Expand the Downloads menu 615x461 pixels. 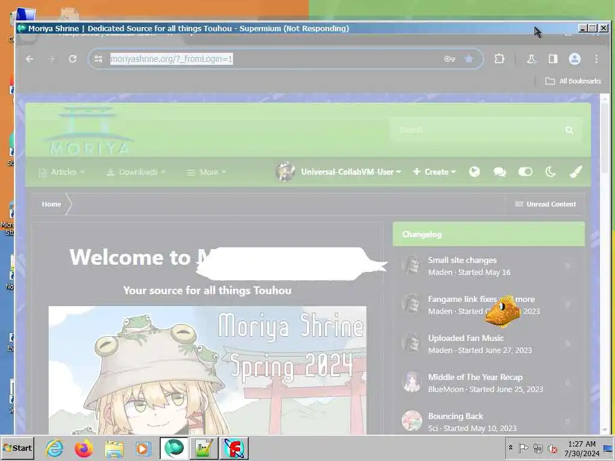point(136,172)
